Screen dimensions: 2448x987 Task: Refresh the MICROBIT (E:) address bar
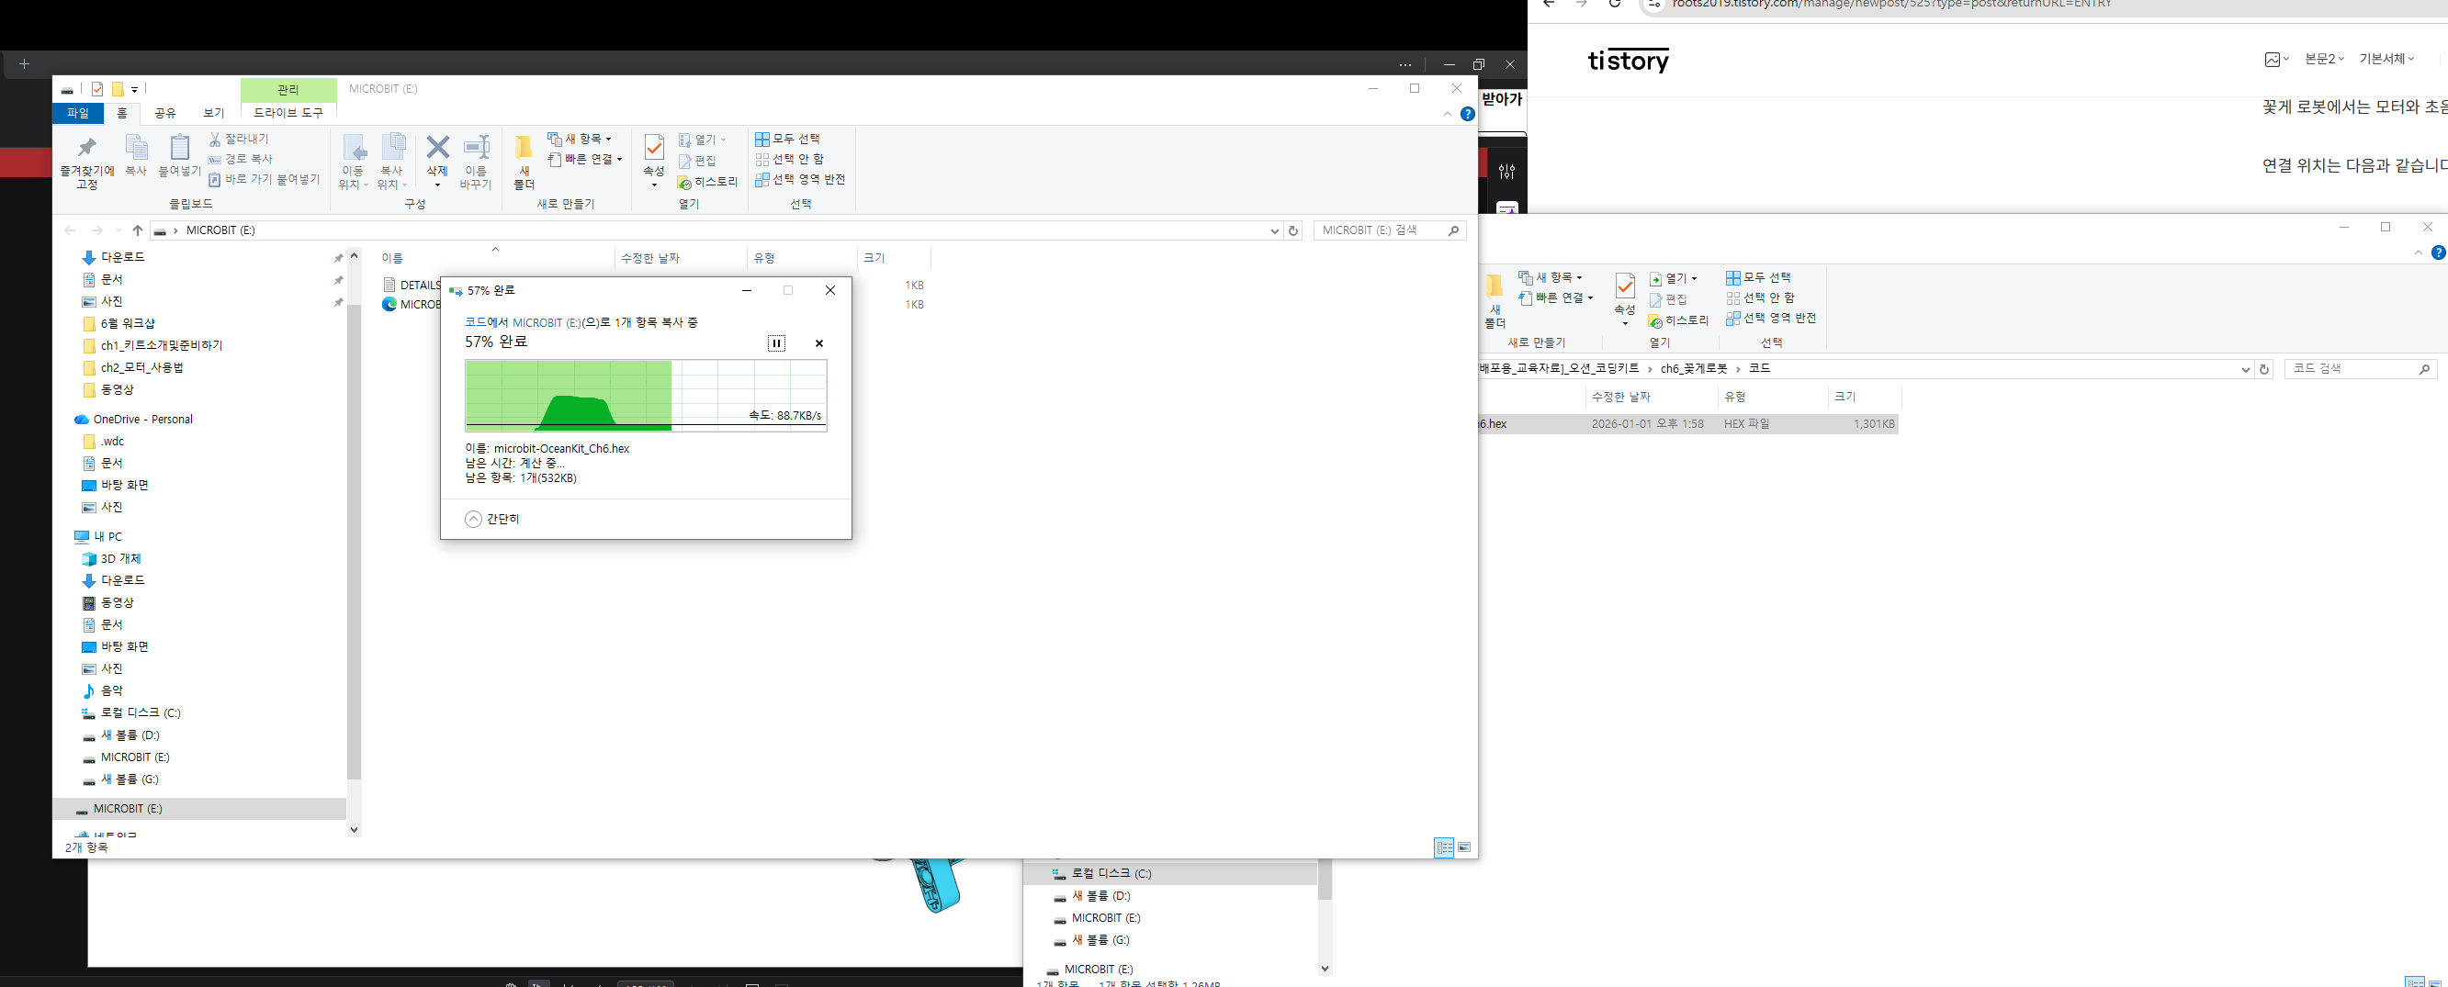1292,230
